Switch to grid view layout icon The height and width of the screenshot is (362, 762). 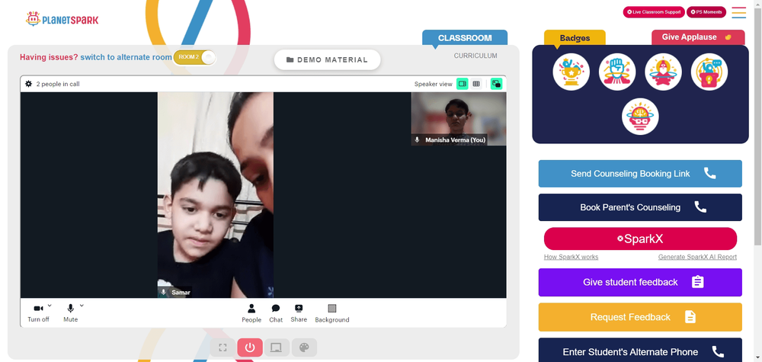pyautogui.click(x=476, y=84)
